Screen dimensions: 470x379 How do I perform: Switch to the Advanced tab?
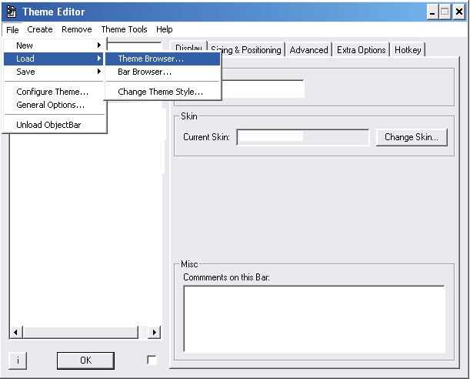[x=308, y=50]
